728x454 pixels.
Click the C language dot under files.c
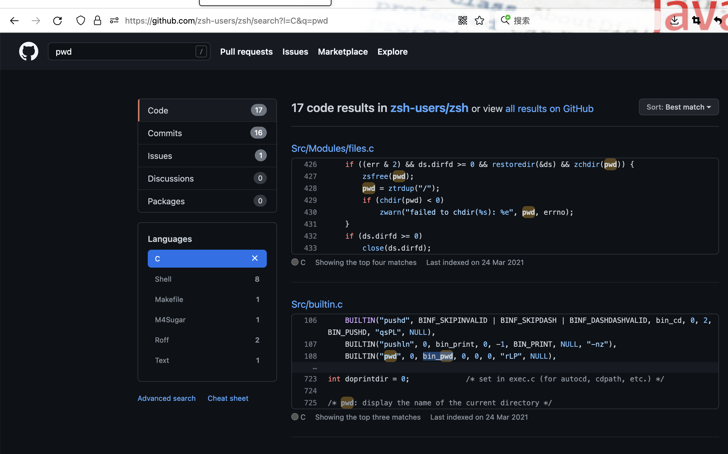click(295, 262)
